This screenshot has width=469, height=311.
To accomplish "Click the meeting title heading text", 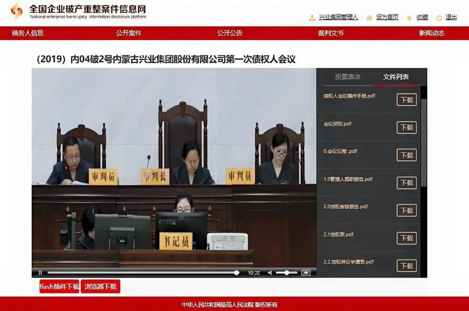I will coord(166,59).
